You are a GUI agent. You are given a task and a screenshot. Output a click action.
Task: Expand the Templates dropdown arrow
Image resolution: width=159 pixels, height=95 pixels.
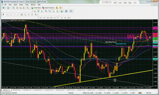pyautogui.click(x=73, y=11)
